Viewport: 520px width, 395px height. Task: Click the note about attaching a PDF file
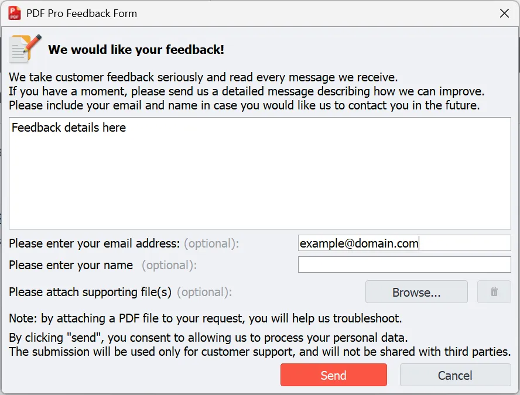tap(205, 319)
